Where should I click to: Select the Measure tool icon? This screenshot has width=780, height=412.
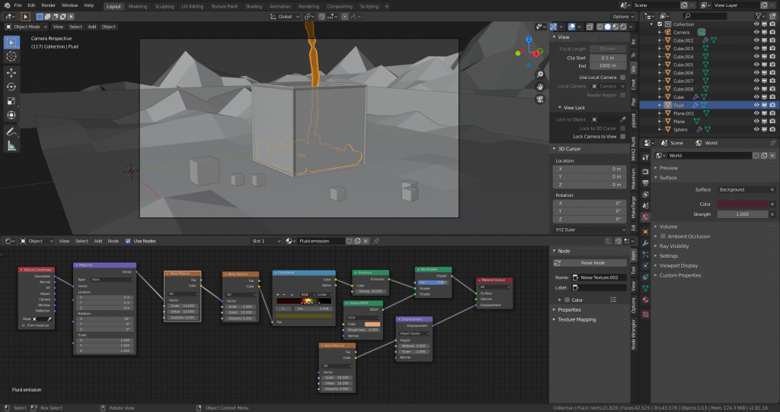tap(11, 146)
